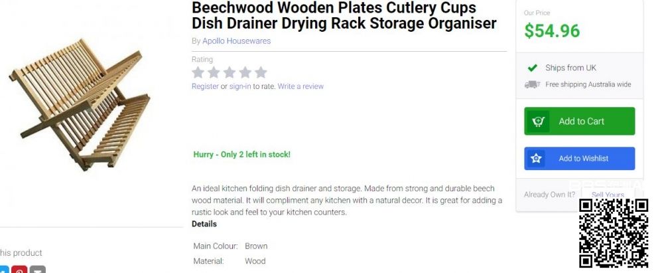Rate product with the third star

(230, 72)
